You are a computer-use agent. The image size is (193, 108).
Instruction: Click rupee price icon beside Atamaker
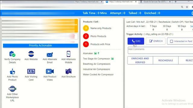(x=98, y=53)
